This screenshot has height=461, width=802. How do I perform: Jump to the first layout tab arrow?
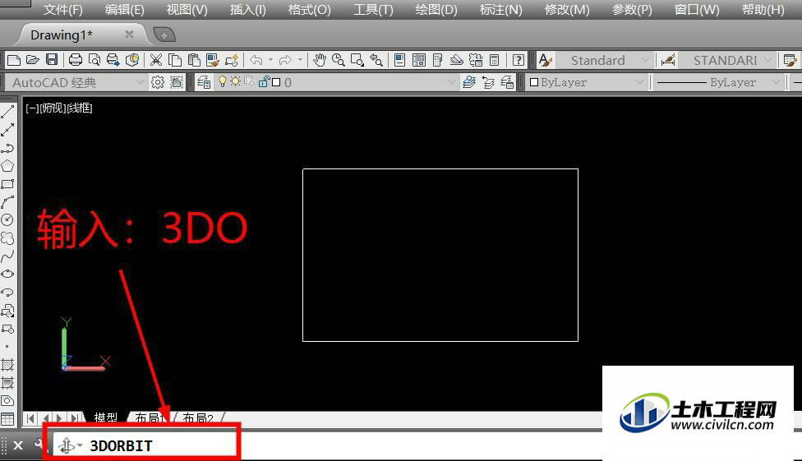pyautogui.click(x=30, y=418)
